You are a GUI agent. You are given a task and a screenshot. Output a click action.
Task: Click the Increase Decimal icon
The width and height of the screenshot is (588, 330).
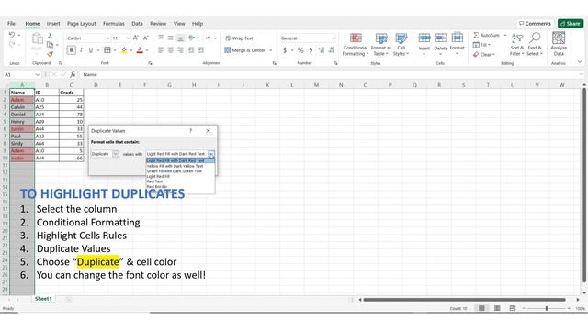click(x=321, y=50)
